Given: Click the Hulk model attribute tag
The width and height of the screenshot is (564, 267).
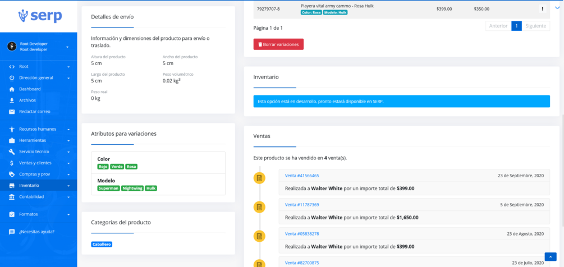Looking at the screenshot, I should [151, 188].
